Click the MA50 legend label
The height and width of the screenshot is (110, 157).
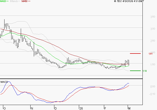pos(25,1)
